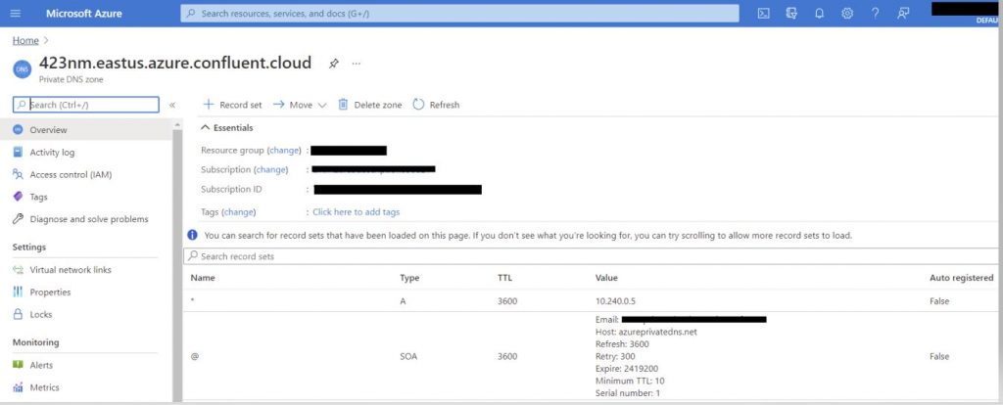Pin the DNS zone to dashboard
Image resolution: width=1003 pixels, height=405 pixels.
[333, 64]
